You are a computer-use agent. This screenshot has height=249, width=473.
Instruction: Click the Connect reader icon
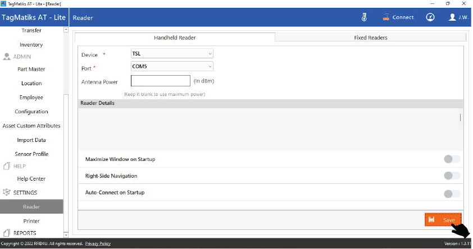pyautogui.click(x=386, y=17)
